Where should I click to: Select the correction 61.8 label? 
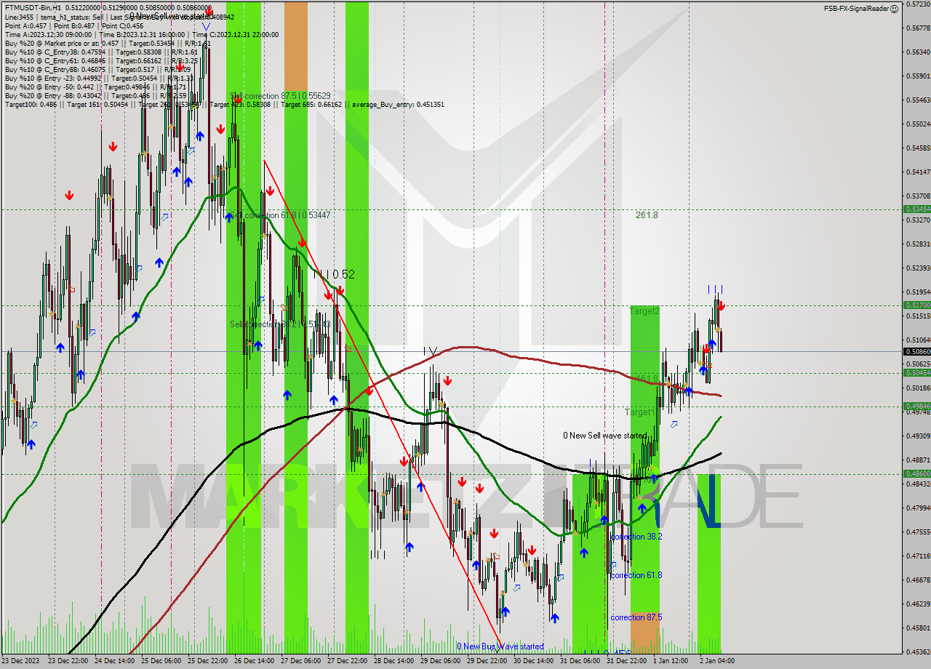click(636, 575)
